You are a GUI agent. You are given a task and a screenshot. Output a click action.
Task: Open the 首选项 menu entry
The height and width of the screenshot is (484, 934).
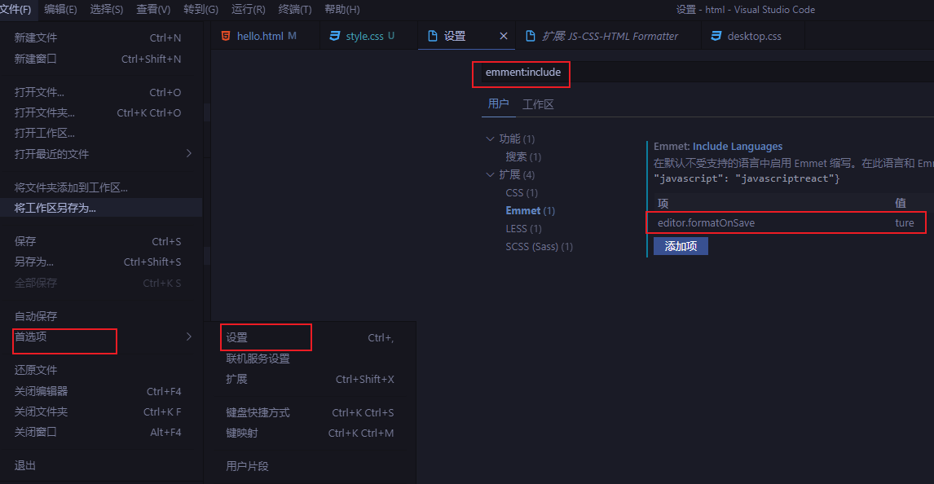click(x=101, y=337)
